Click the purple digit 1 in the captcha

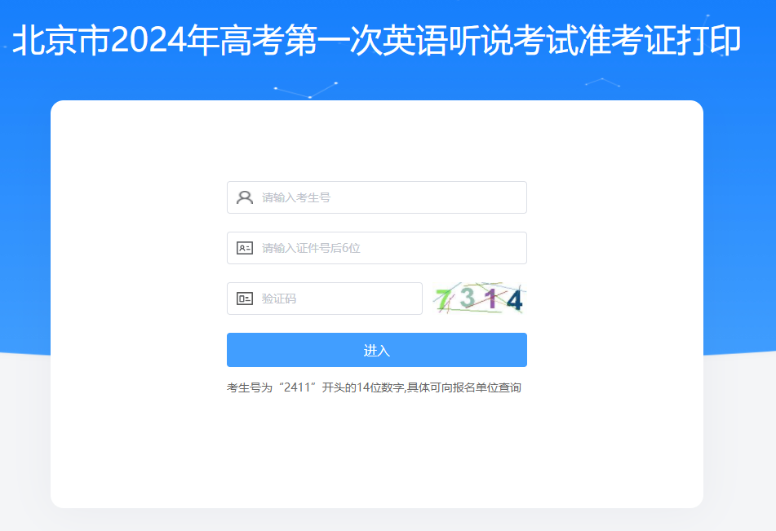click(491, 299)
